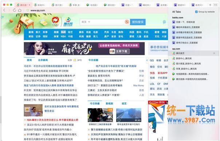The width and height of the screenshot is (220, 141).
Task: Click play icon on first video thumbnail
Action: point(90,120)
